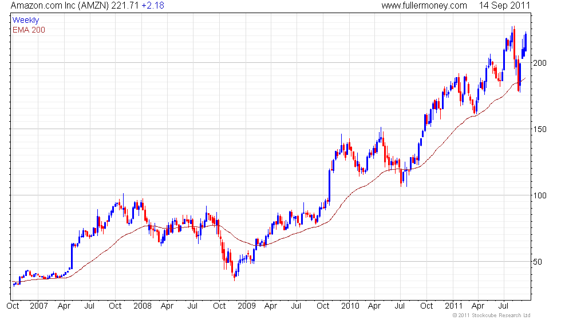Click the 150 price axis label
This screenshot has height=320, width=561.
[x=540, y=129]
